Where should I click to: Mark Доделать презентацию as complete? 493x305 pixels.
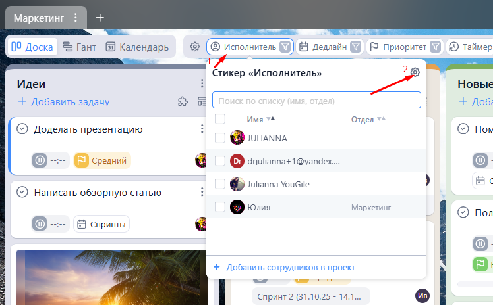22,129
